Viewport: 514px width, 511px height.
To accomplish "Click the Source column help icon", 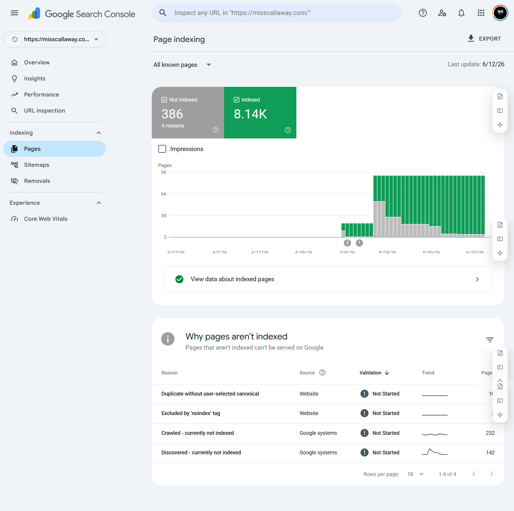I will (x=322, y=373).
